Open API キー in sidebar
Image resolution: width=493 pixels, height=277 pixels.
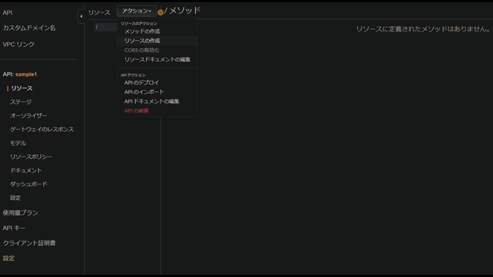click(x=14, y=228)
